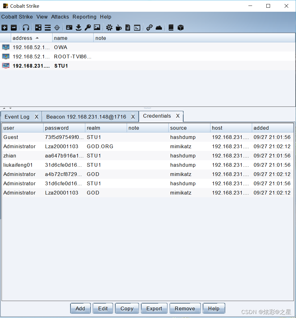Sort credentials by the password column header
Screen dimensions: 296x318
click(64, 128)
